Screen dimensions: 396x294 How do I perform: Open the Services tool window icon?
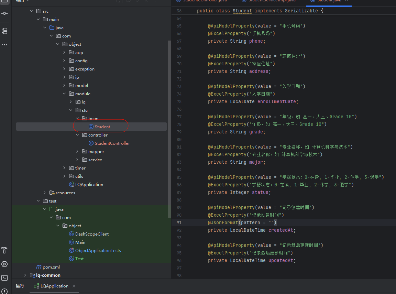[4, 264]
